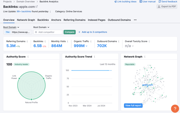The width and height of the screenshot is (180, 113).
Task: Switch to the Network Graph tab
Action: (26, 20)
